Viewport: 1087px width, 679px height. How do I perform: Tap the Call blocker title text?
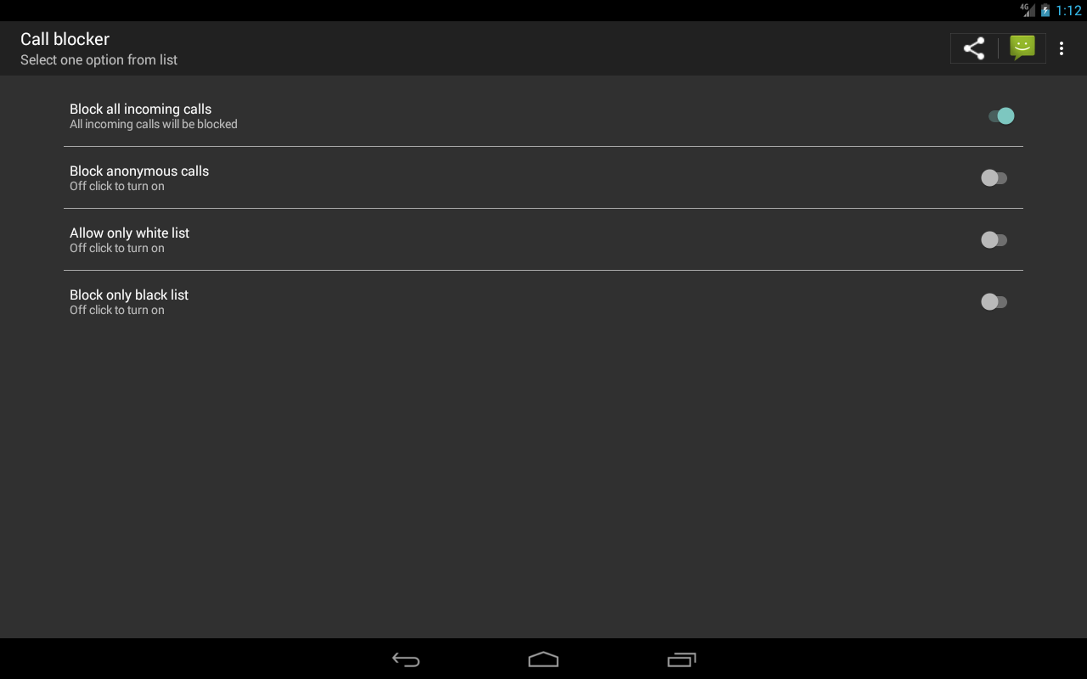(65, 39)
